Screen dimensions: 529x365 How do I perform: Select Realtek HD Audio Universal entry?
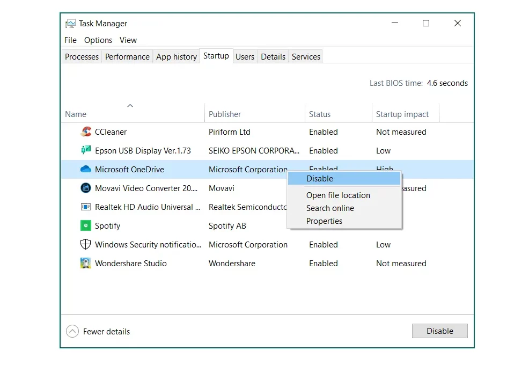click(148, 207)
